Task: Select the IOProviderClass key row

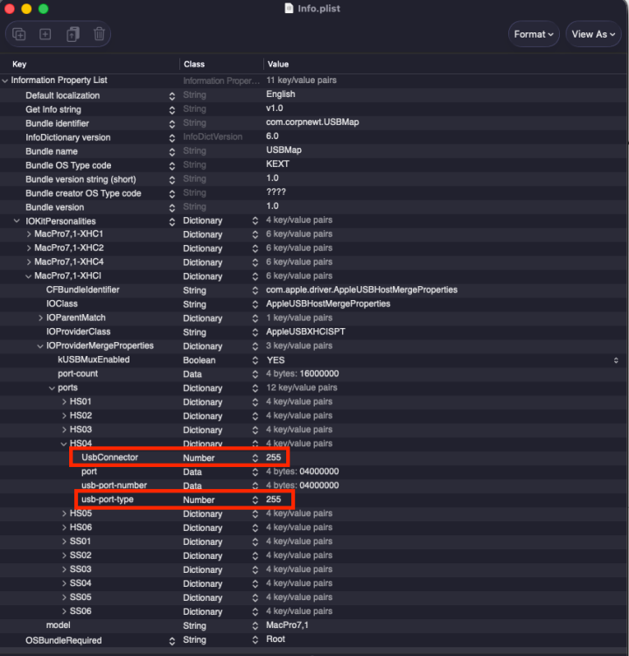Action: pyautogui.click(x=78, y=331)
